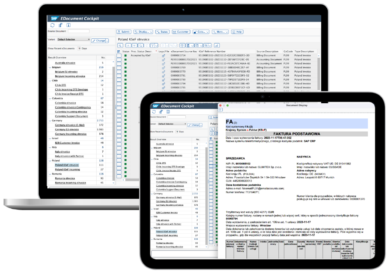Open log file icon for row 0090065770
Screen dimensions: 387x272
(163, 72)
